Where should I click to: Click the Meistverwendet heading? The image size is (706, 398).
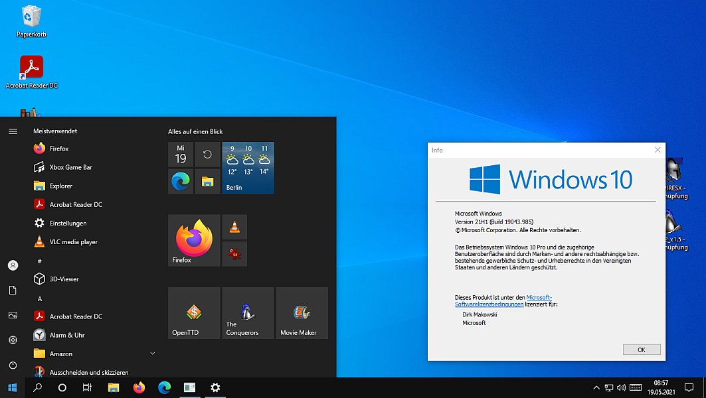55,131
